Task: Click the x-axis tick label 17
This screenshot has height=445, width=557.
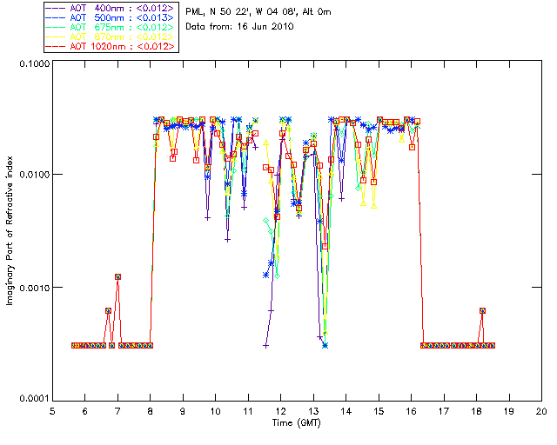Action: [x=444, y=411]
